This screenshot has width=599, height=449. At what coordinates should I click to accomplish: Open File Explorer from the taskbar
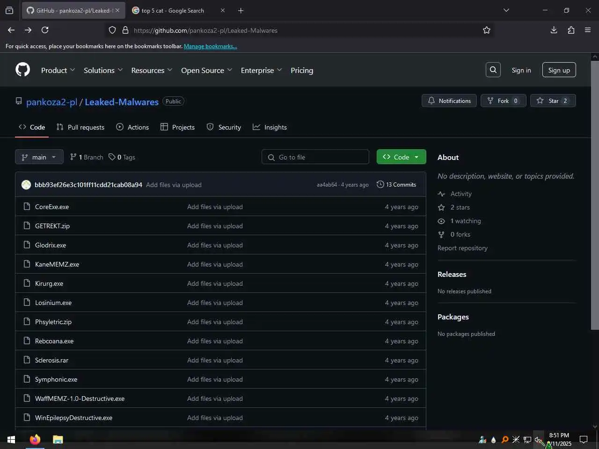click(58, 439)
